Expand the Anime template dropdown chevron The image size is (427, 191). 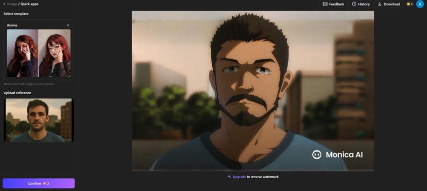[68, 25]
